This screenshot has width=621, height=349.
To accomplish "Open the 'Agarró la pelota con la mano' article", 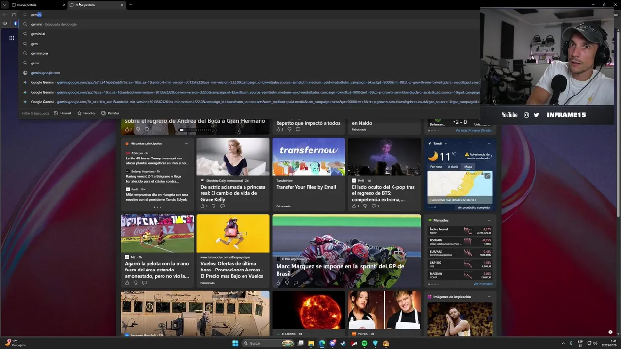I will click(157, 270).
